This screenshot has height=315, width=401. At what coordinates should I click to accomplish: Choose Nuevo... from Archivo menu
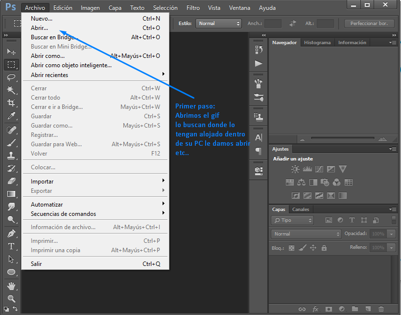coord(95,19)
